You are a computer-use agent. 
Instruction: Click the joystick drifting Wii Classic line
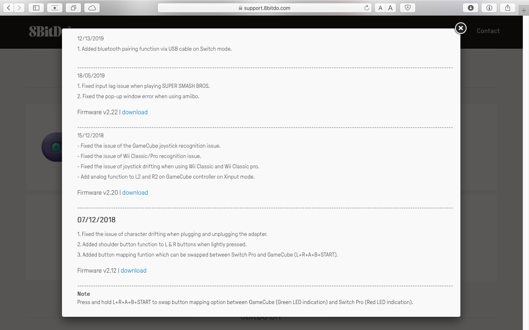pyautogui.click(x=168, y=166)
